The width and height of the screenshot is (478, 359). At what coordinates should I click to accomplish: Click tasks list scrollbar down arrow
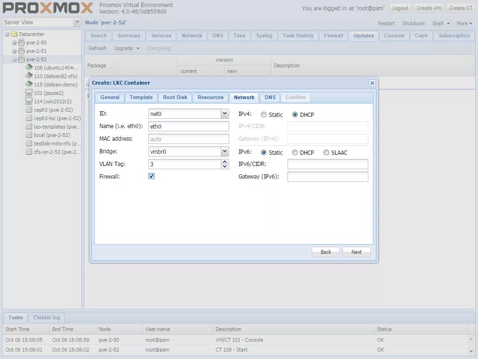click(471, 351)
